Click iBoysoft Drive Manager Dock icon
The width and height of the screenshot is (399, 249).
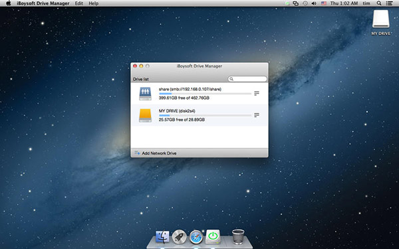(x=213, y=237)
